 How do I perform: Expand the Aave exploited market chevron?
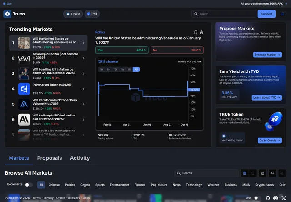pos(83,58)
